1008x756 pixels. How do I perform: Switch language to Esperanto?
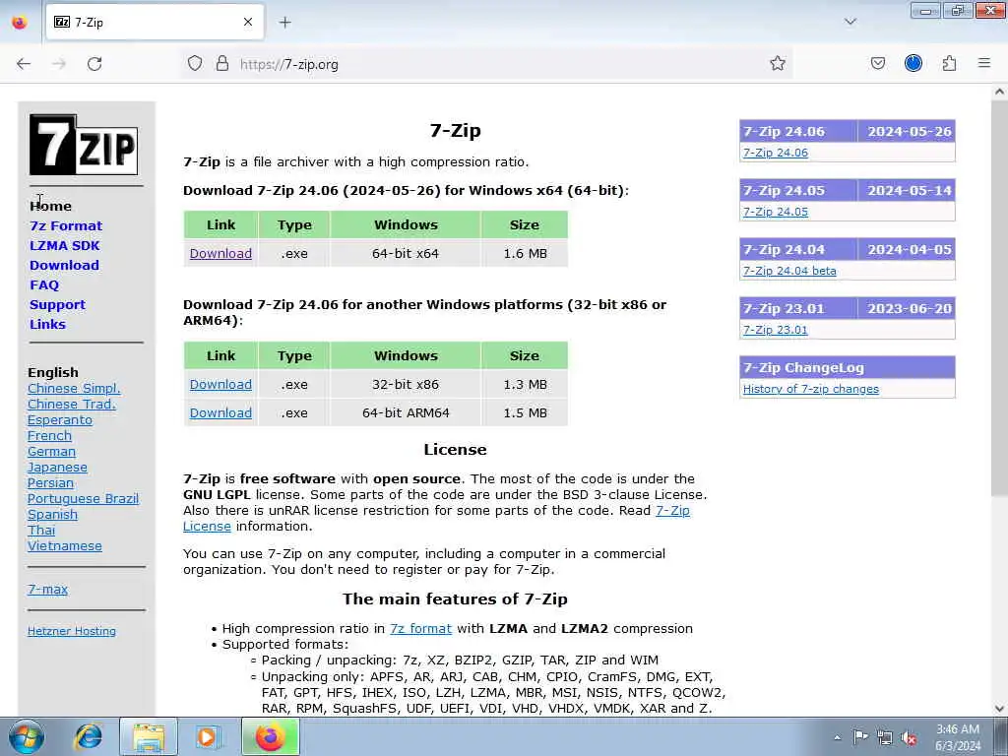tap(60, 419)
